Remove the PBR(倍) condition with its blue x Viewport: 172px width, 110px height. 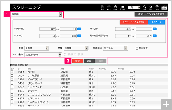[x=155, y=29]
